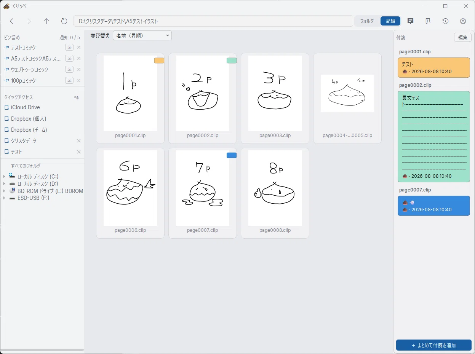Toggle notification for 100pコミック pin
The width and height of the screenshot is (475, 354).
(69, 81)
